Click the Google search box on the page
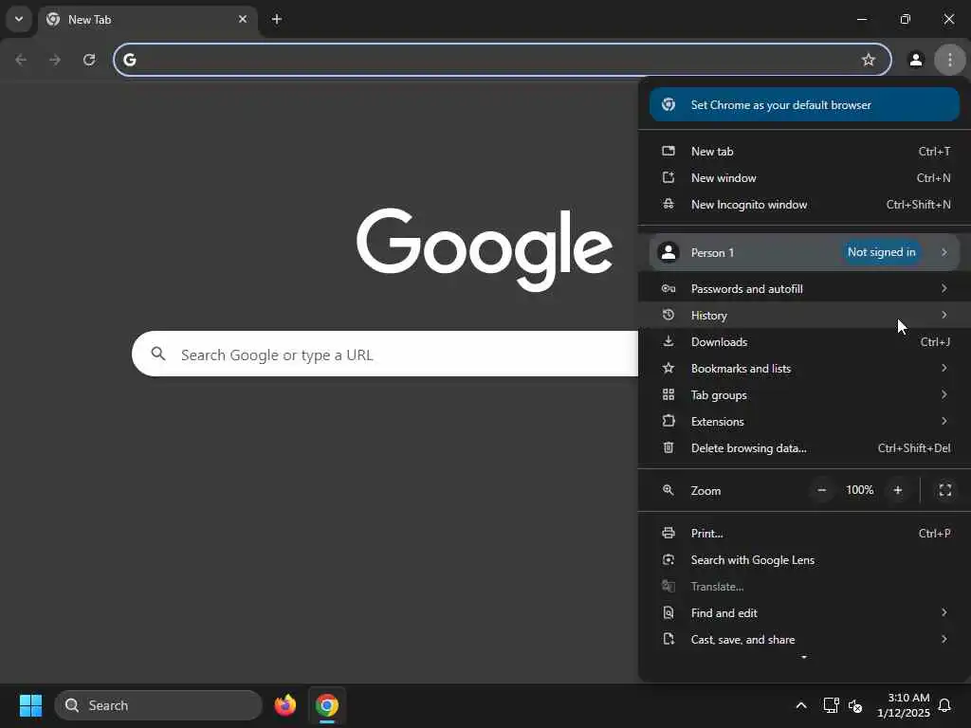 [385, 355]
